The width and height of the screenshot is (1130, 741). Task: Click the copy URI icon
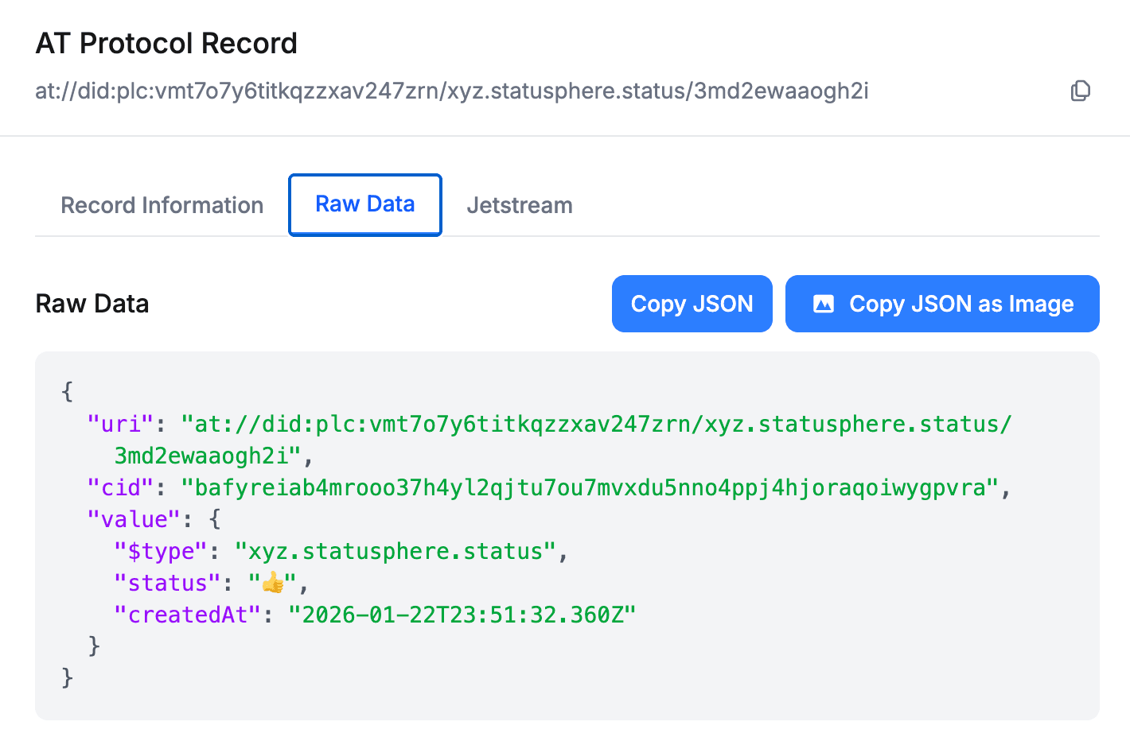[x=1080, y=91]
